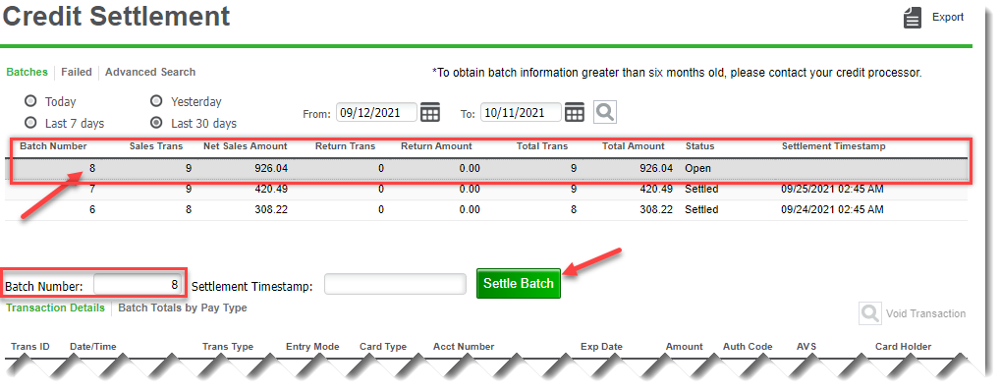Screen dimensions: 1000x392
Task: Click the Total Amount column header
Action: point(634,146)
